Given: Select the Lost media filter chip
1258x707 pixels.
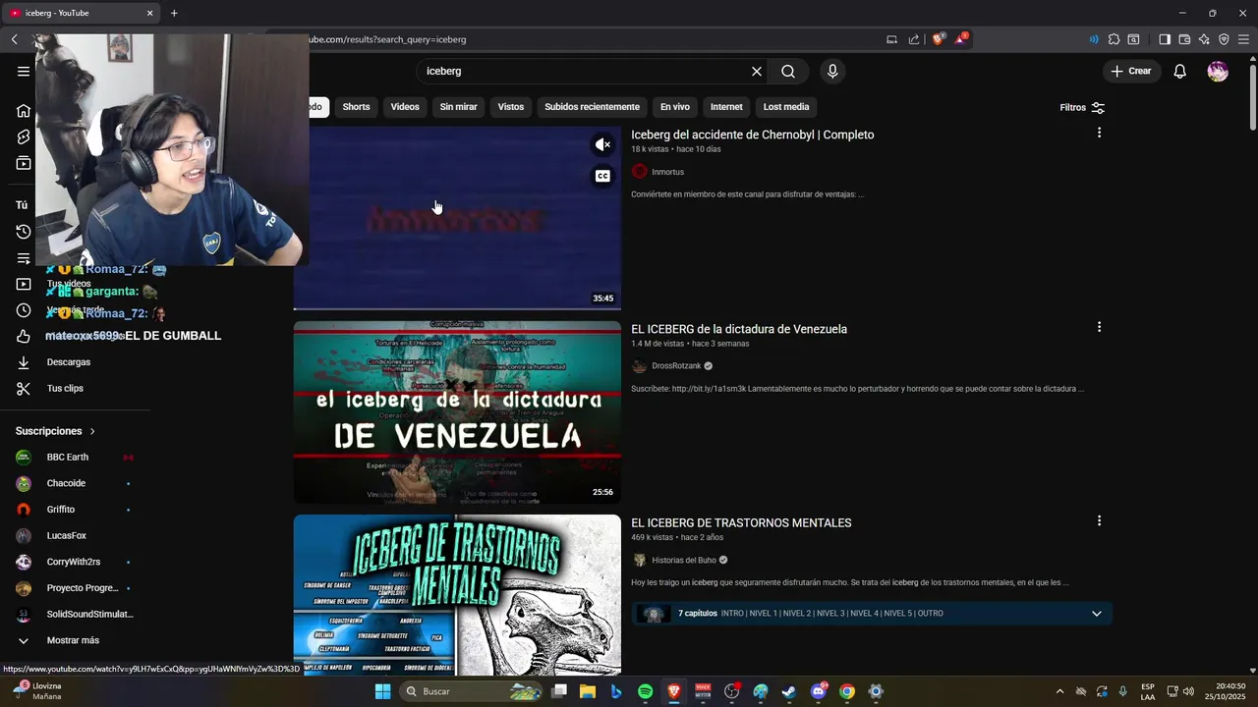Looking at the screenshot, I should click(786, 107).
